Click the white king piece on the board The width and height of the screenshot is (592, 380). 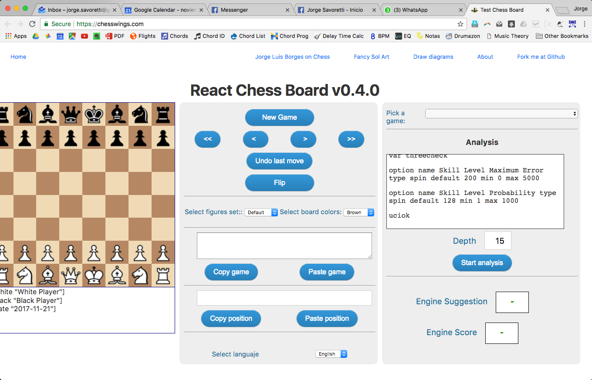point(94,275)
